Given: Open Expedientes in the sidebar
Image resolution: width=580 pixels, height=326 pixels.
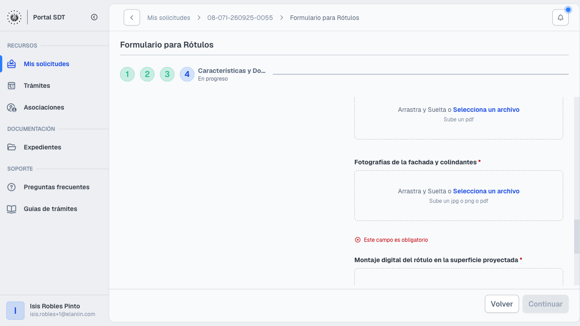Looking at the screenshot, I should click(x=42, y=147).
